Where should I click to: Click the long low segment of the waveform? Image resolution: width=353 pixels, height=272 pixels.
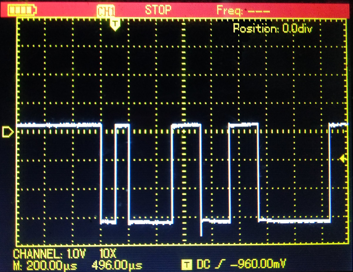pos(294,221)
